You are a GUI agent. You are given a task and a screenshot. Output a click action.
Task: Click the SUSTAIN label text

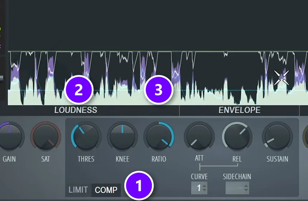(x=277, y=159)
